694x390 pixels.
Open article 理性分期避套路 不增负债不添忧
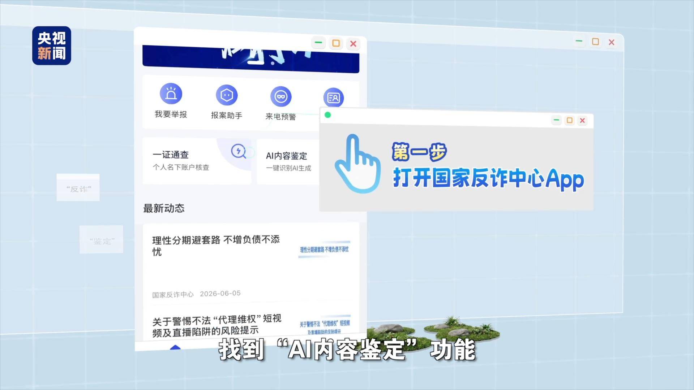216,245
